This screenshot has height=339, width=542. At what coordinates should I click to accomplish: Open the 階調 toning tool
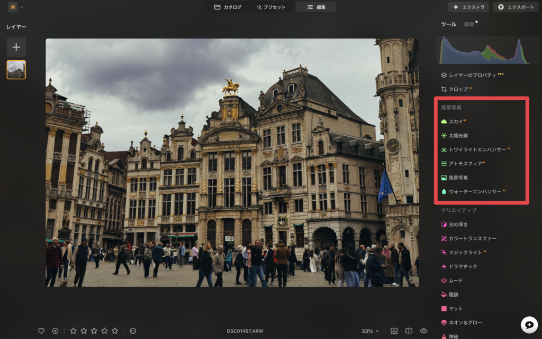(450, 295)
